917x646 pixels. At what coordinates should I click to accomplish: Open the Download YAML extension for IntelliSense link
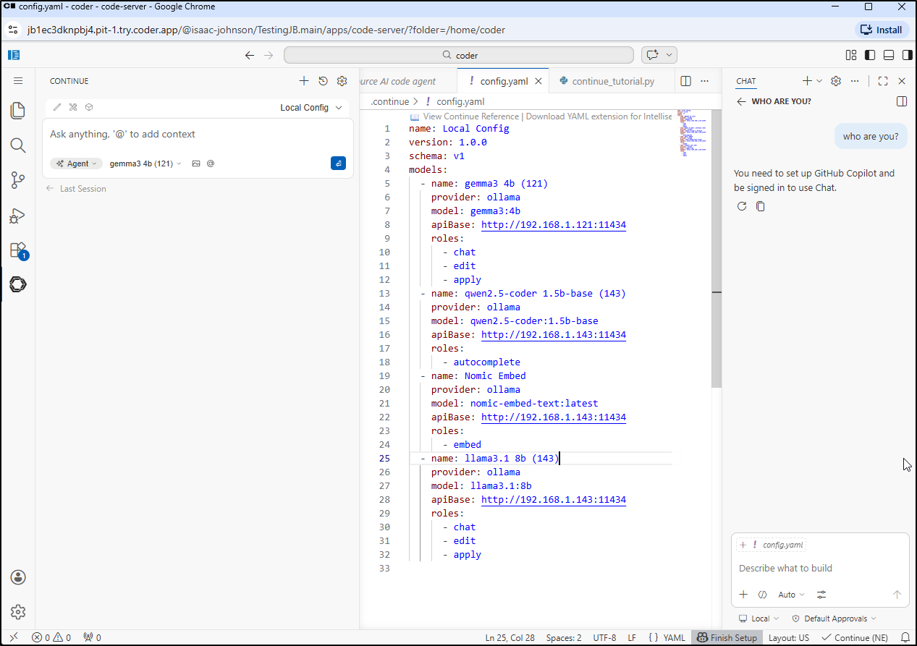pyautogui.click(x=596, y=116)
